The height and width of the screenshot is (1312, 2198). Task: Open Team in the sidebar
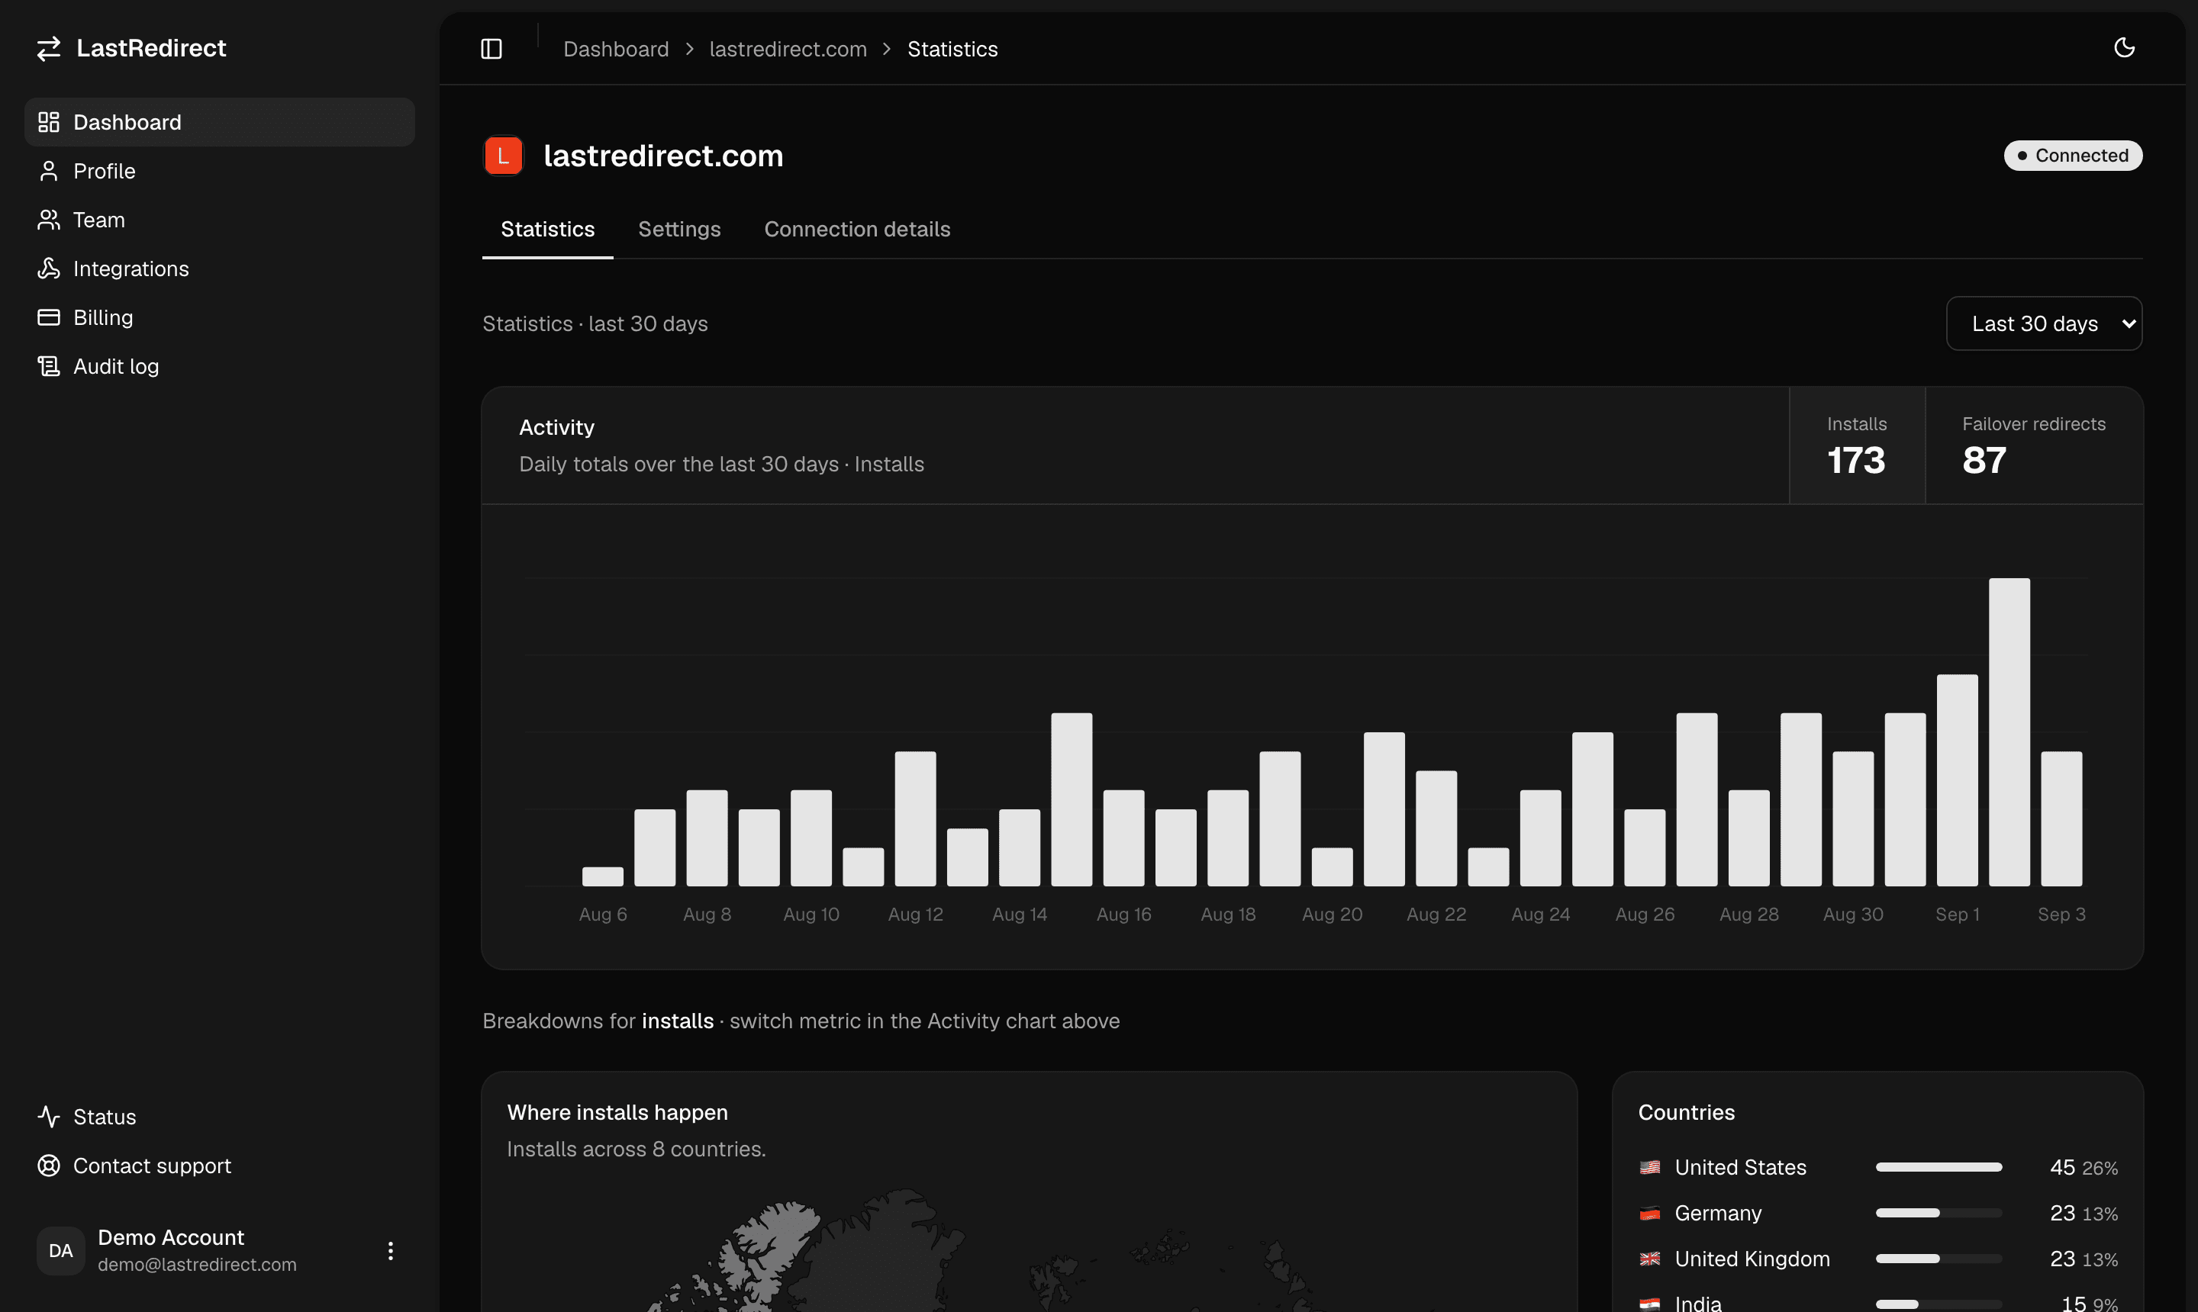pyautogui.click(x=219, y=219)
